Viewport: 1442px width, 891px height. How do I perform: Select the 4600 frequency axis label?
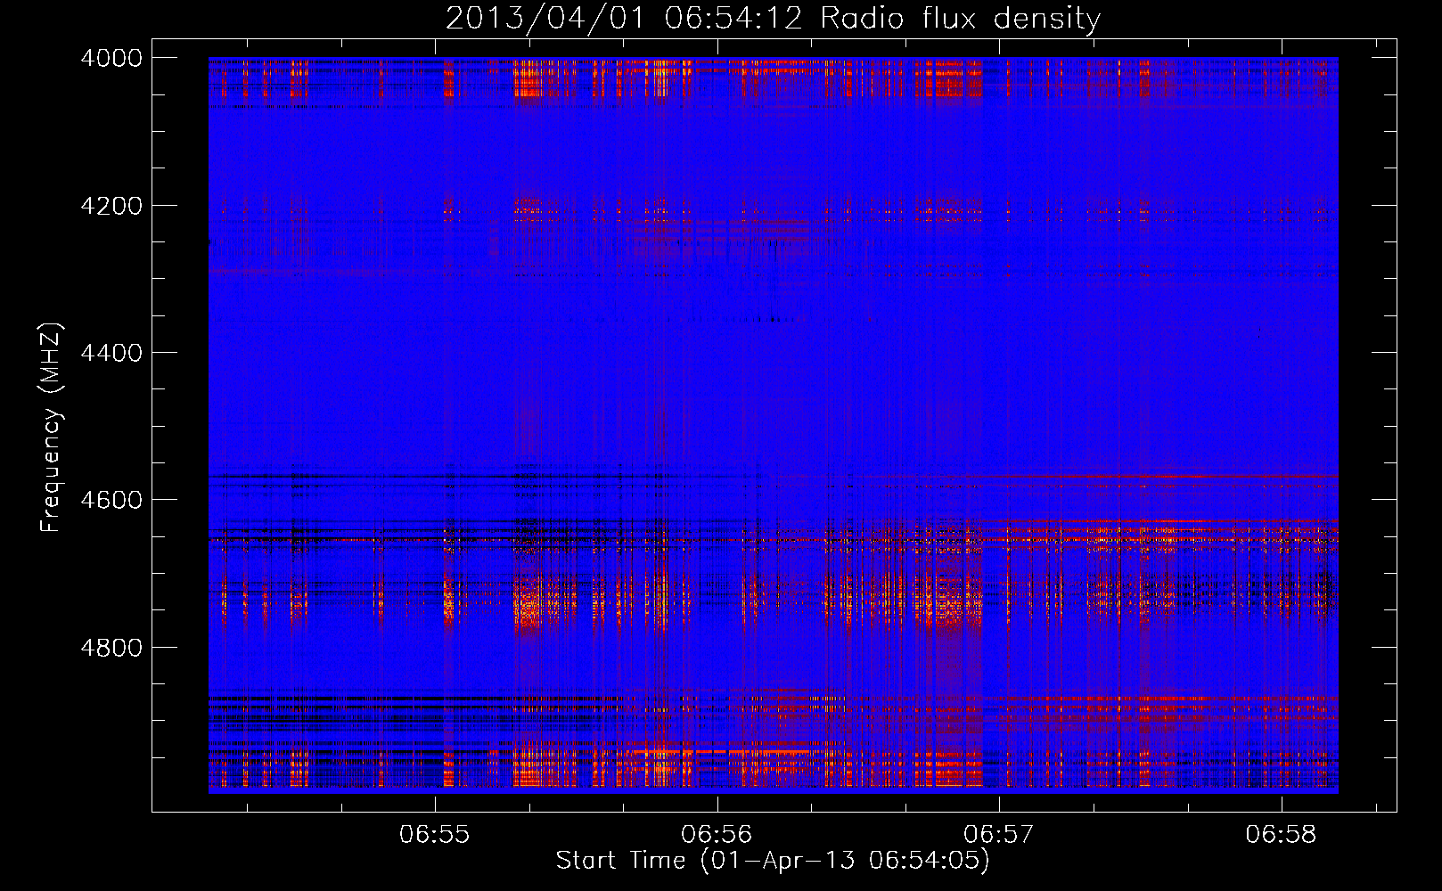tap(111, 500)
